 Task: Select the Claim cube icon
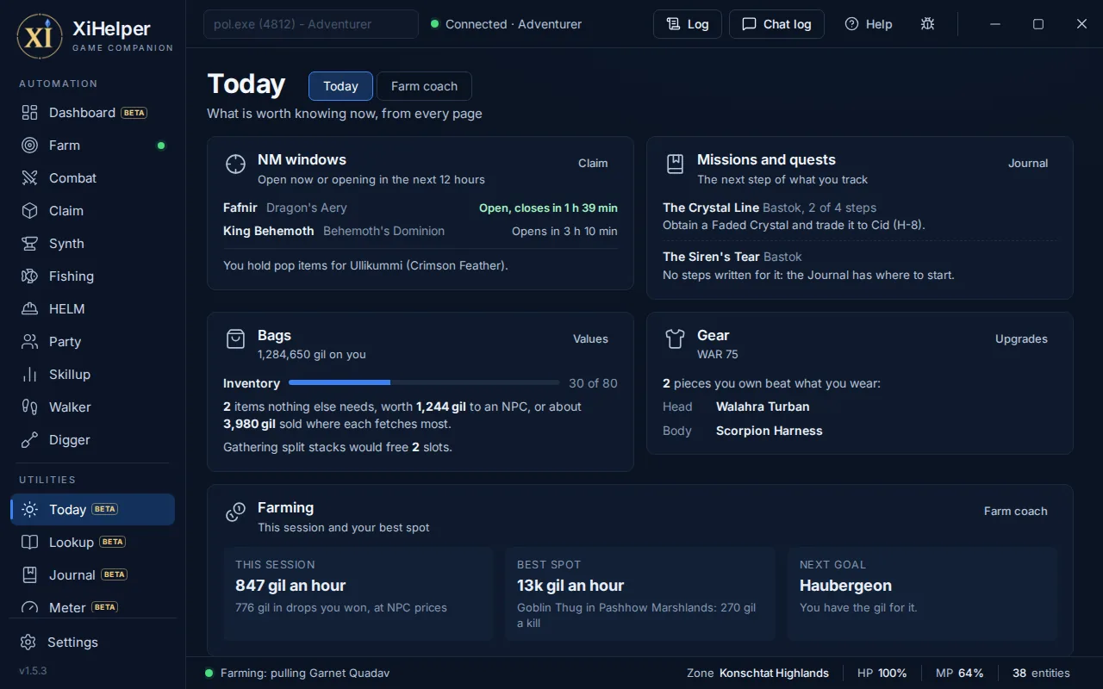point(30,211)
